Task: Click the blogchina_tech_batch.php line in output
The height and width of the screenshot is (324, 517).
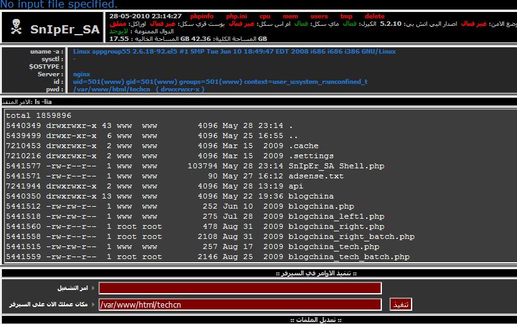Action: pos(348,257)
